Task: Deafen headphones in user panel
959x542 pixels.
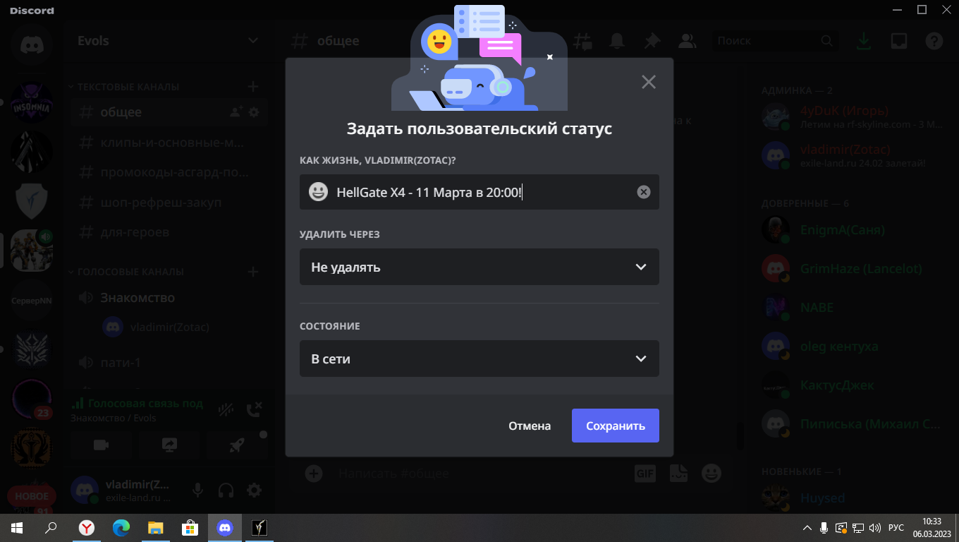Action: pyautogui.click(x=226, y=490)
